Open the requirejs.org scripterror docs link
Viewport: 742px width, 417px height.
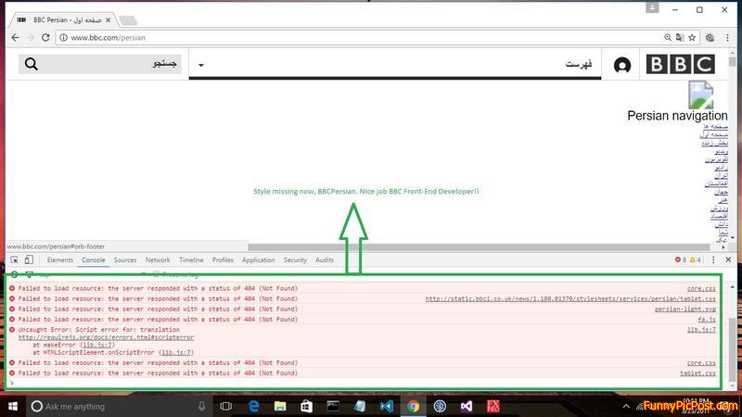point(106,337)
